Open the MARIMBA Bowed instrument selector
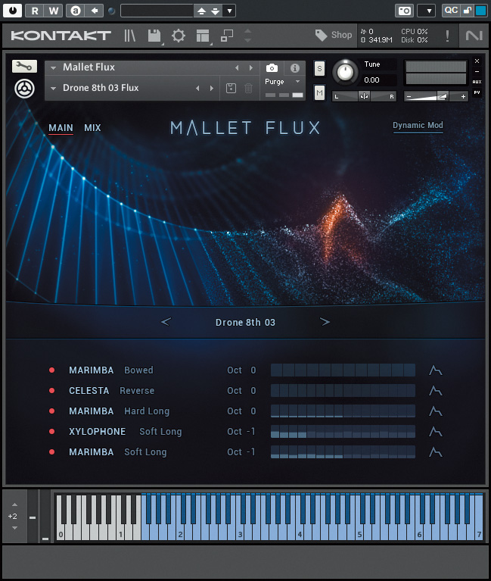This screenshot has height=581, width=491. click(111, 370)
